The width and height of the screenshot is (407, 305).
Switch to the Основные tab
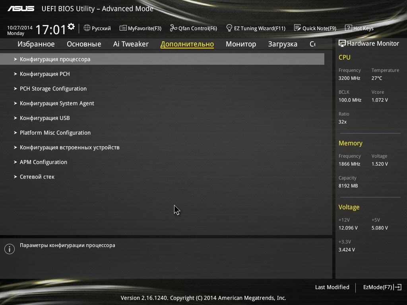click(x=84, y=44)
